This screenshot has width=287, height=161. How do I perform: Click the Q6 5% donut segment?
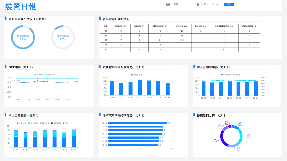coord(230,127)
